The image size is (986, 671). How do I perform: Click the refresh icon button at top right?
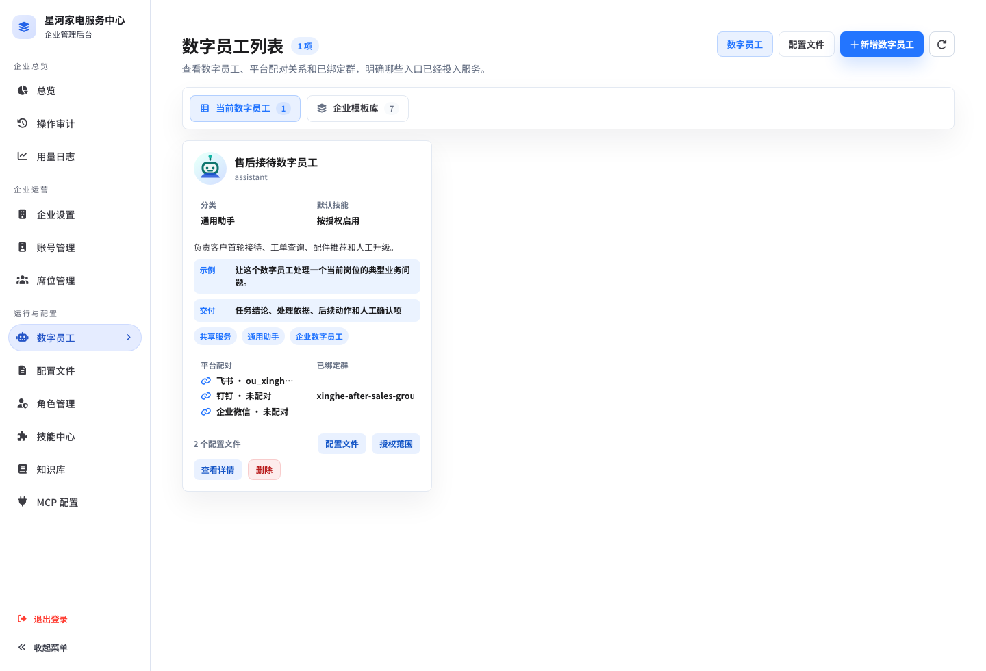pos(942,45)
